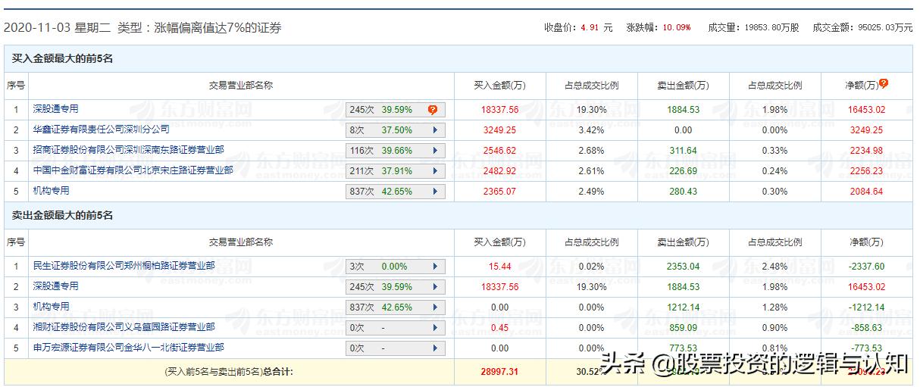Click the date title 2020-11-03 星期二

click(x=58, y=28)
